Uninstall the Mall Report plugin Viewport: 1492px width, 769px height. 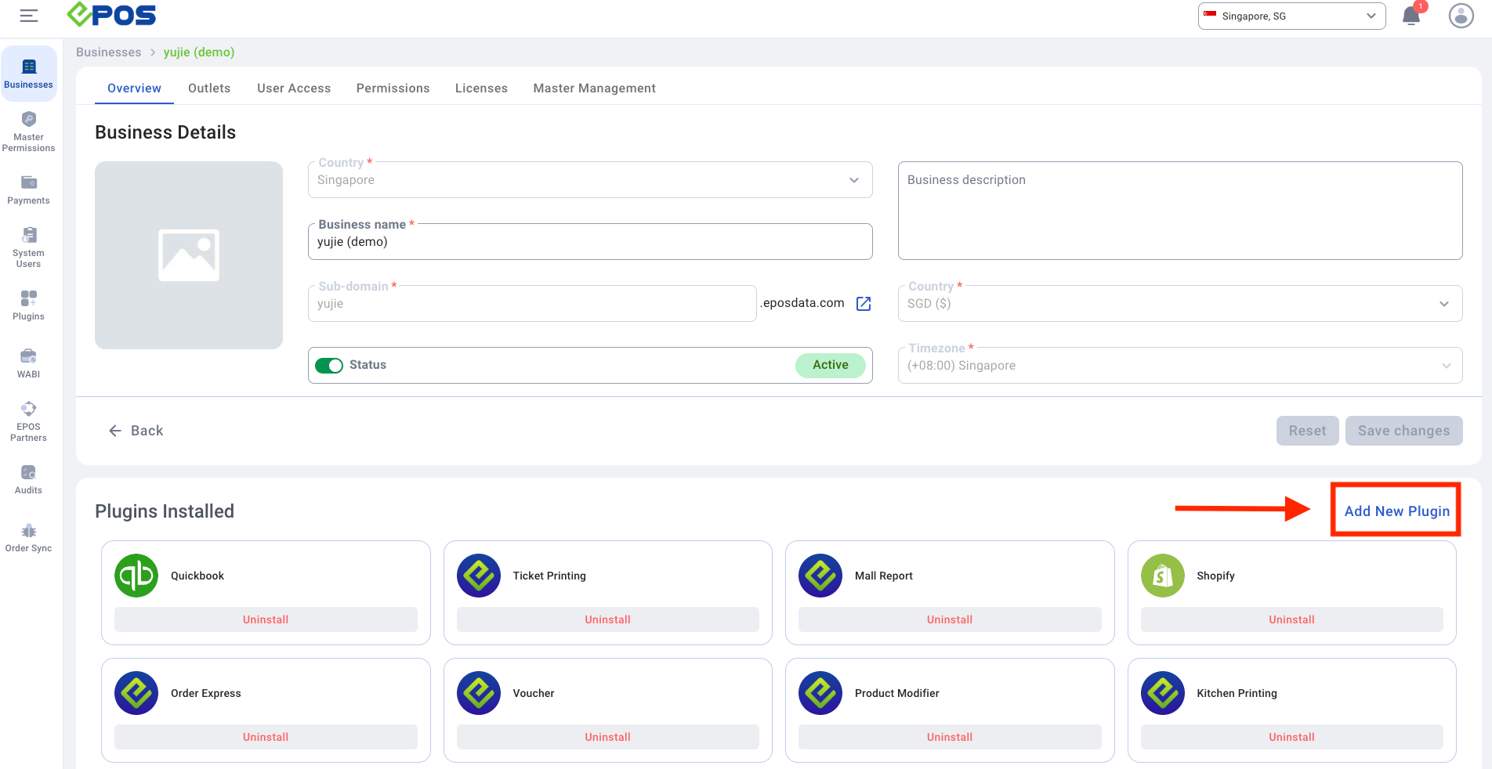950,619
